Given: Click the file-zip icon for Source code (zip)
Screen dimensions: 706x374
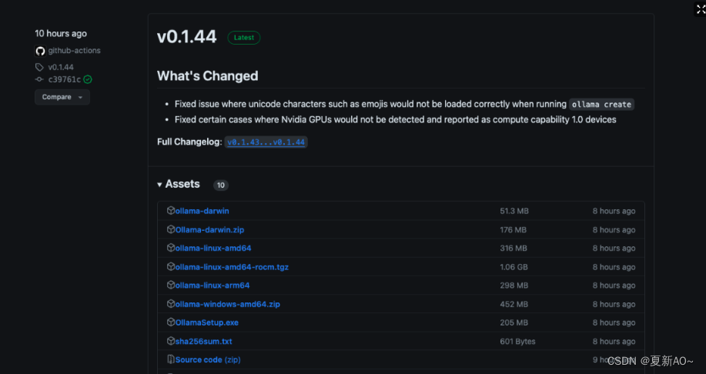Looking at the screenshot, I should [171, 359].
